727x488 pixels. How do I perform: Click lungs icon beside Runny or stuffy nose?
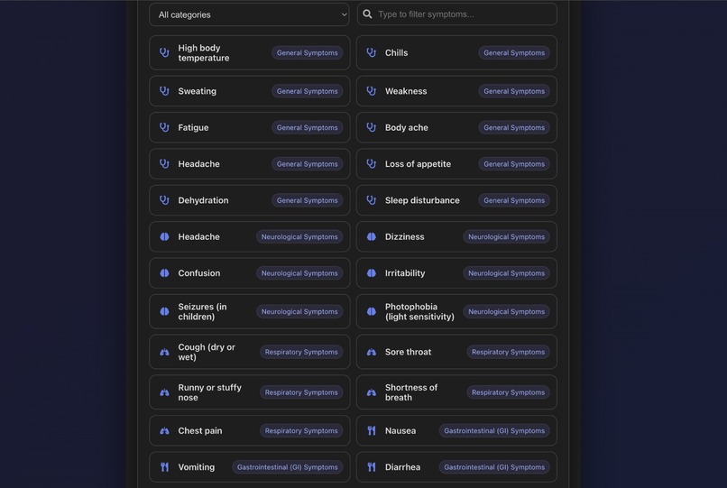(x=164, y=392)
